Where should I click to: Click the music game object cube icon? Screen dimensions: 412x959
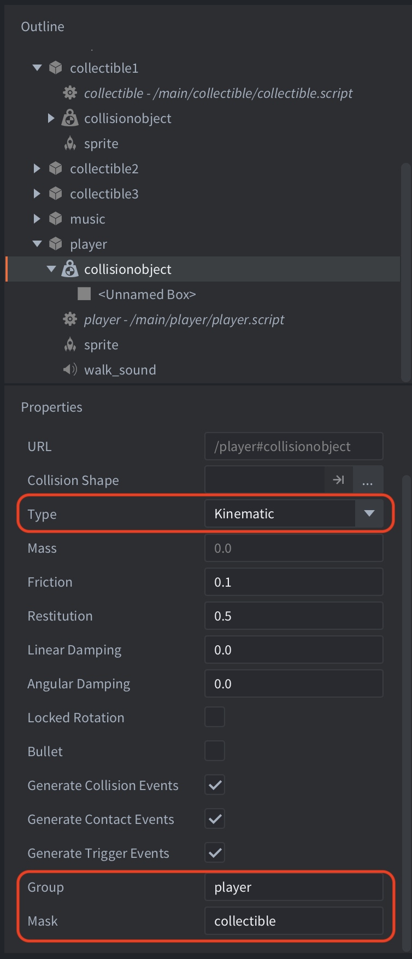tap(56, 219)
